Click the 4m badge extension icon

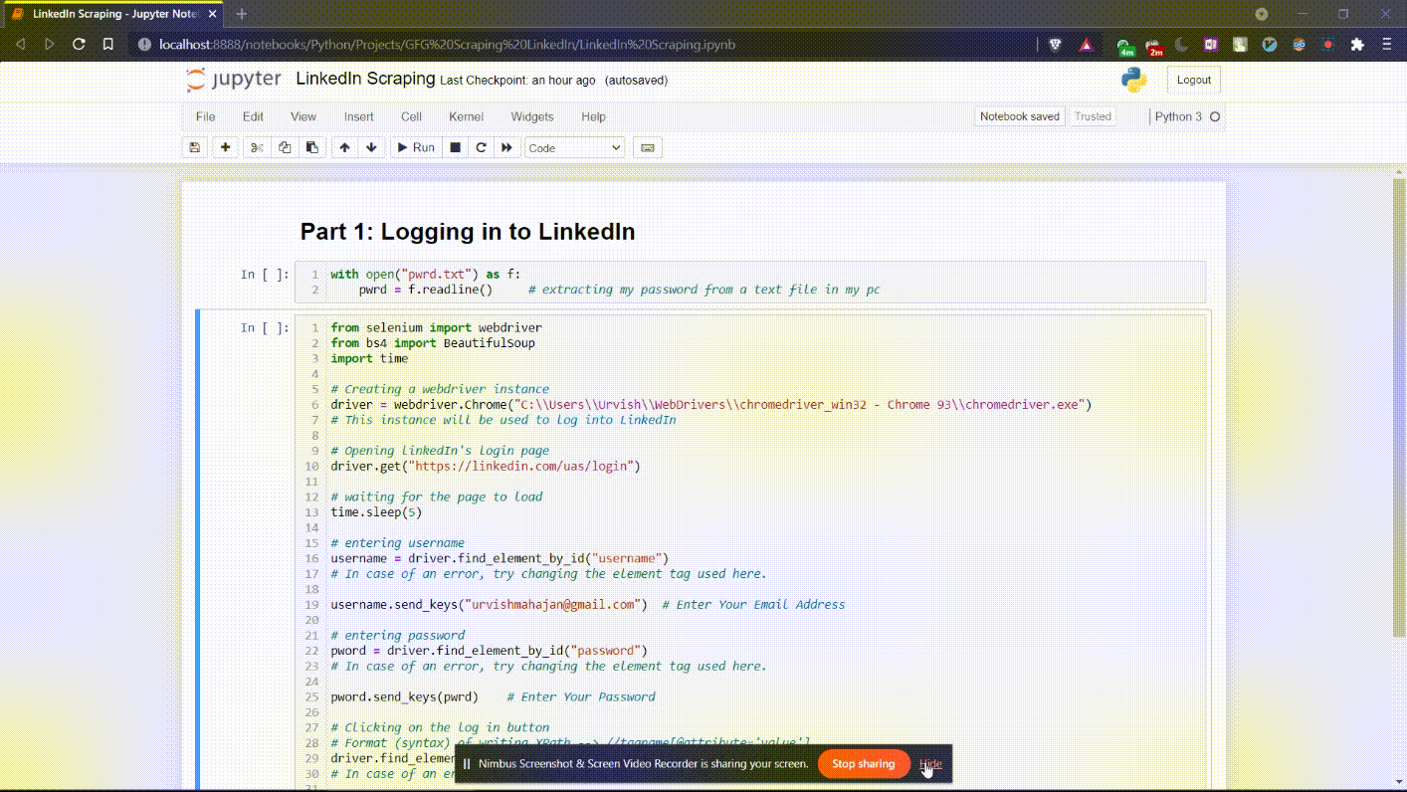point(1125,46)
